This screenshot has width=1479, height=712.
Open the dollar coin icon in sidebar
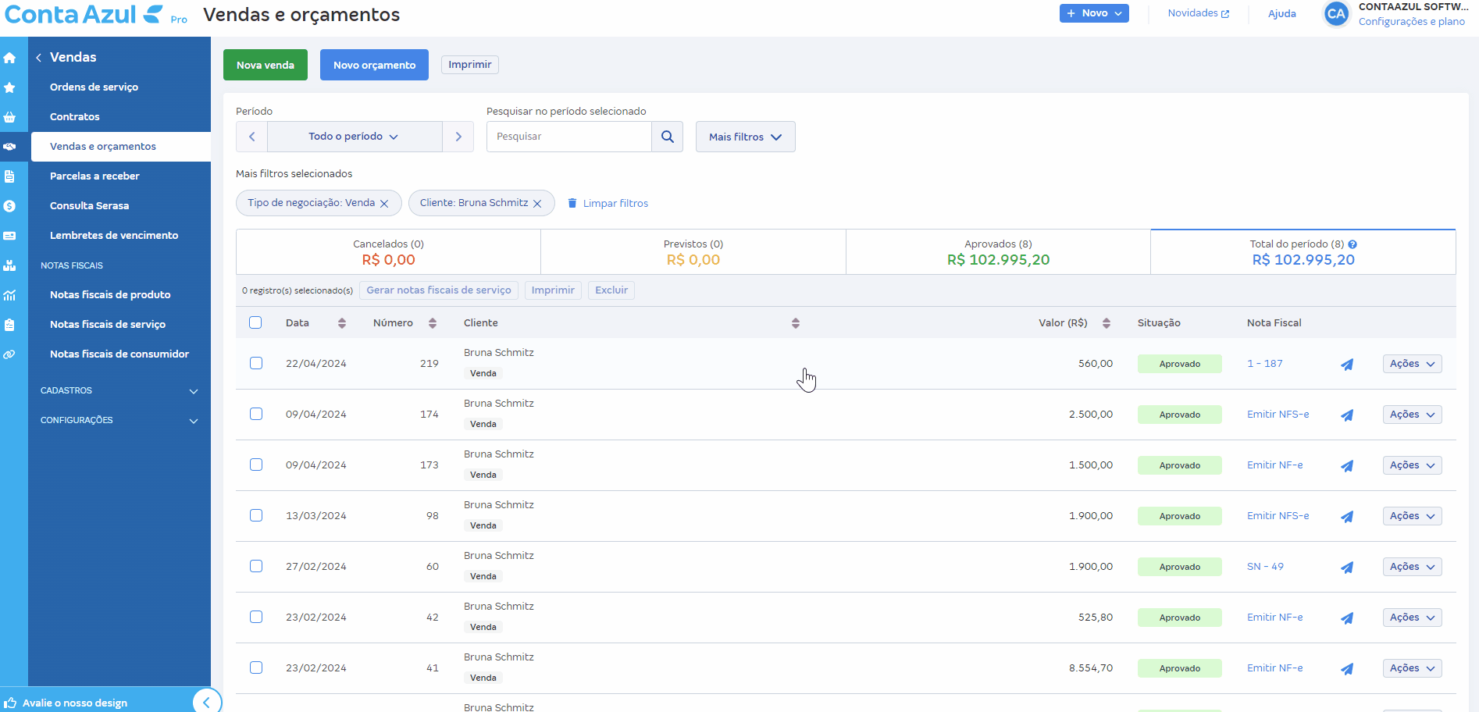point(9,206)
